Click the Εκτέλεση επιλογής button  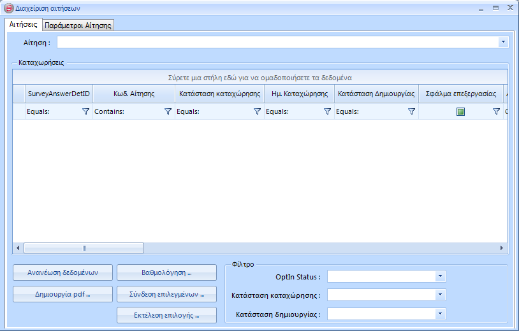click(x=166, y=315)
